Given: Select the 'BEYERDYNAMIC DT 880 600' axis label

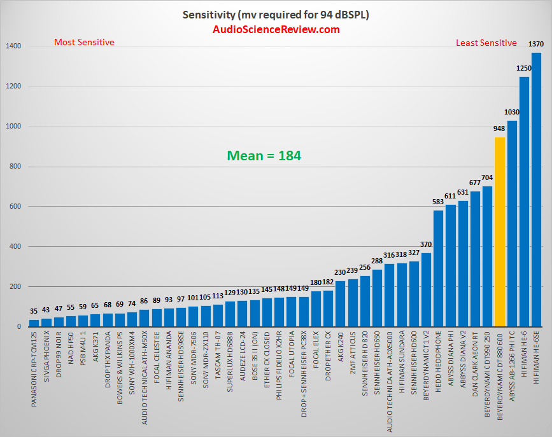Looking at the screenshot, I should [x=500, y=375].
